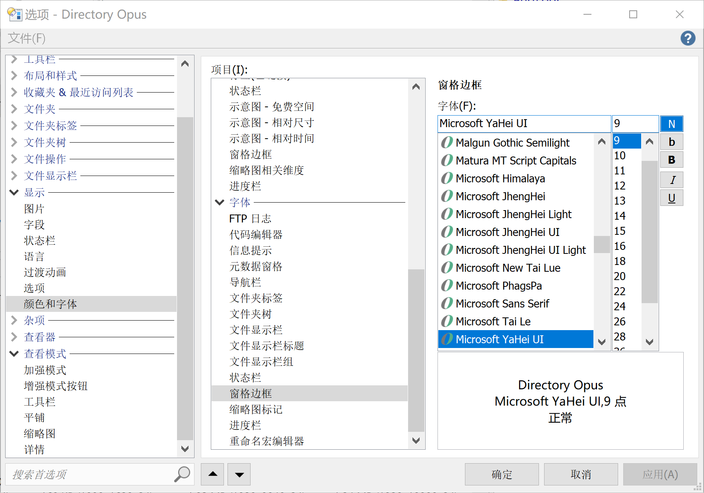The height and width of the screenshot is (493, 704).
Task: Select 语言 option page
Action: pyautogui.click(x=34, y=256)
